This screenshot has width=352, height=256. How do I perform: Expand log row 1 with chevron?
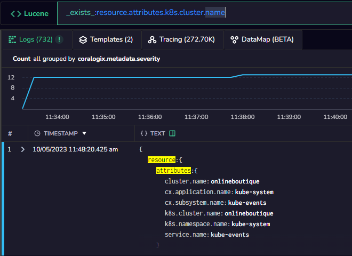click(x=23, y=149)
